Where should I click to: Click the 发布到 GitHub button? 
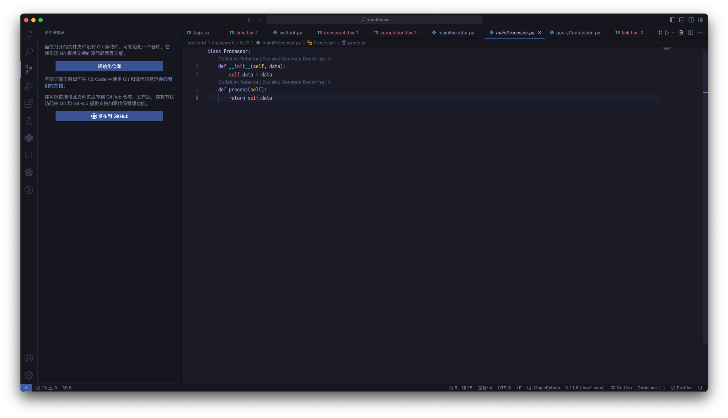pos(109,116)
